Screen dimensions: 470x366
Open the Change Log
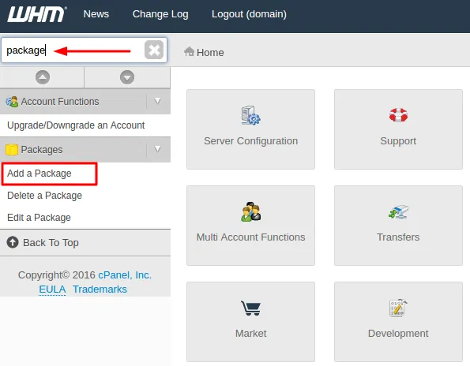click(x=160, y=14)
